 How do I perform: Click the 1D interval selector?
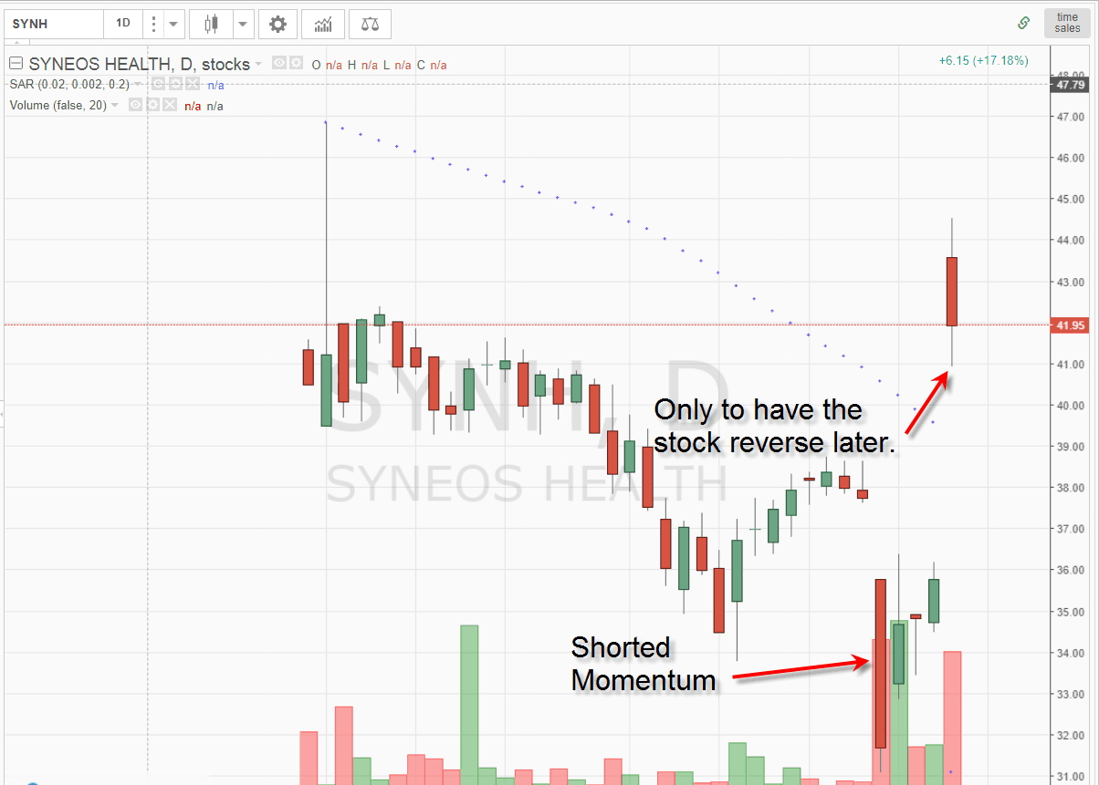(x=122, y=24)
